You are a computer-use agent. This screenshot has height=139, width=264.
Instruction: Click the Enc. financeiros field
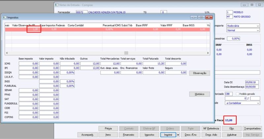point(131,72)
